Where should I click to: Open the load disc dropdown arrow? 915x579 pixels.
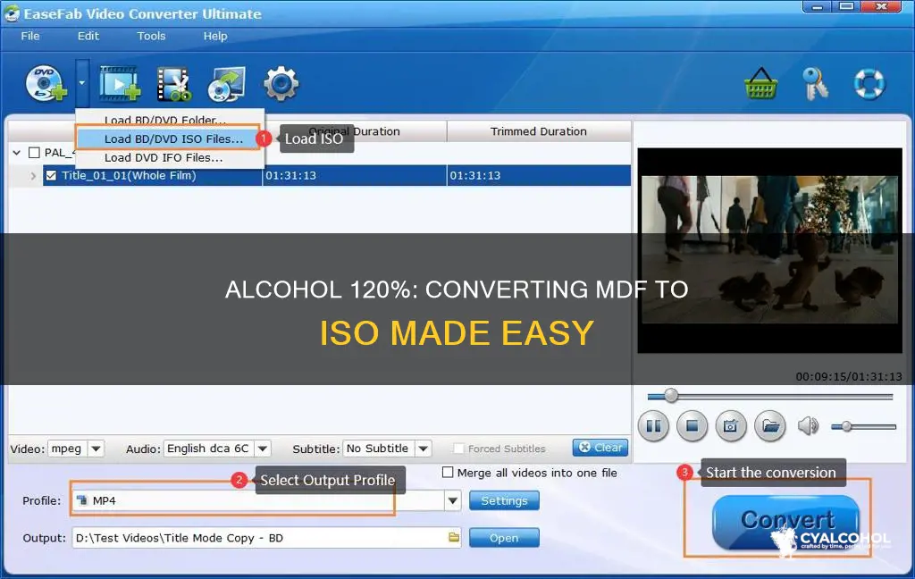82,83
